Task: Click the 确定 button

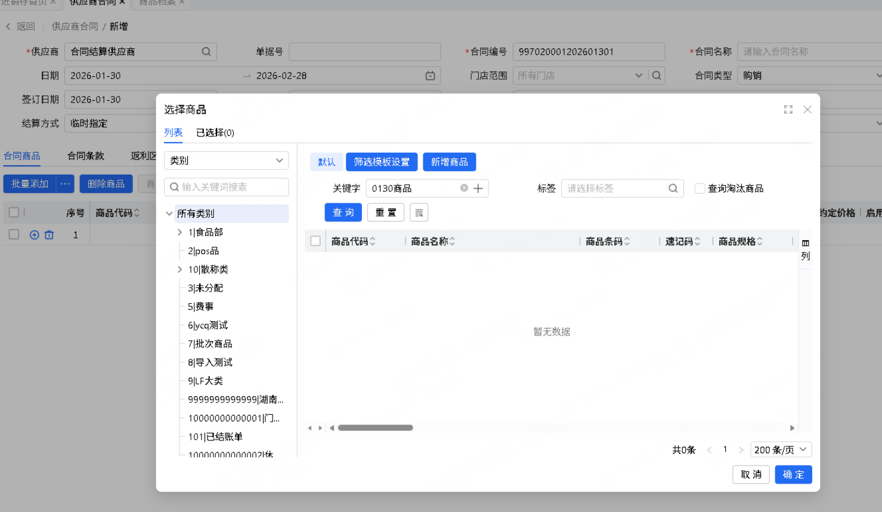Action: tap(793, 474)
